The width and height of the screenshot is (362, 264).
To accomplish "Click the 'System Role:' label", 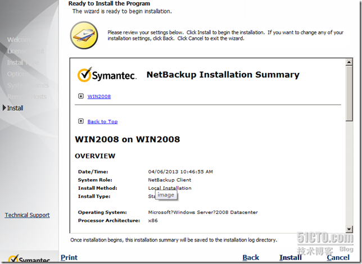I will point(95,180).
